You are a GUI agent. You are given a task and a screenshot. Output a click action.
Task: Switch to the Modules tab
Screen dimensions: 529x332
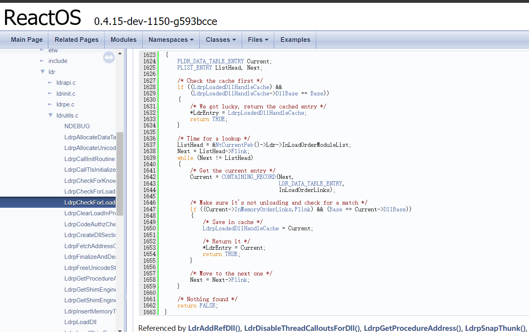(123, 40)
